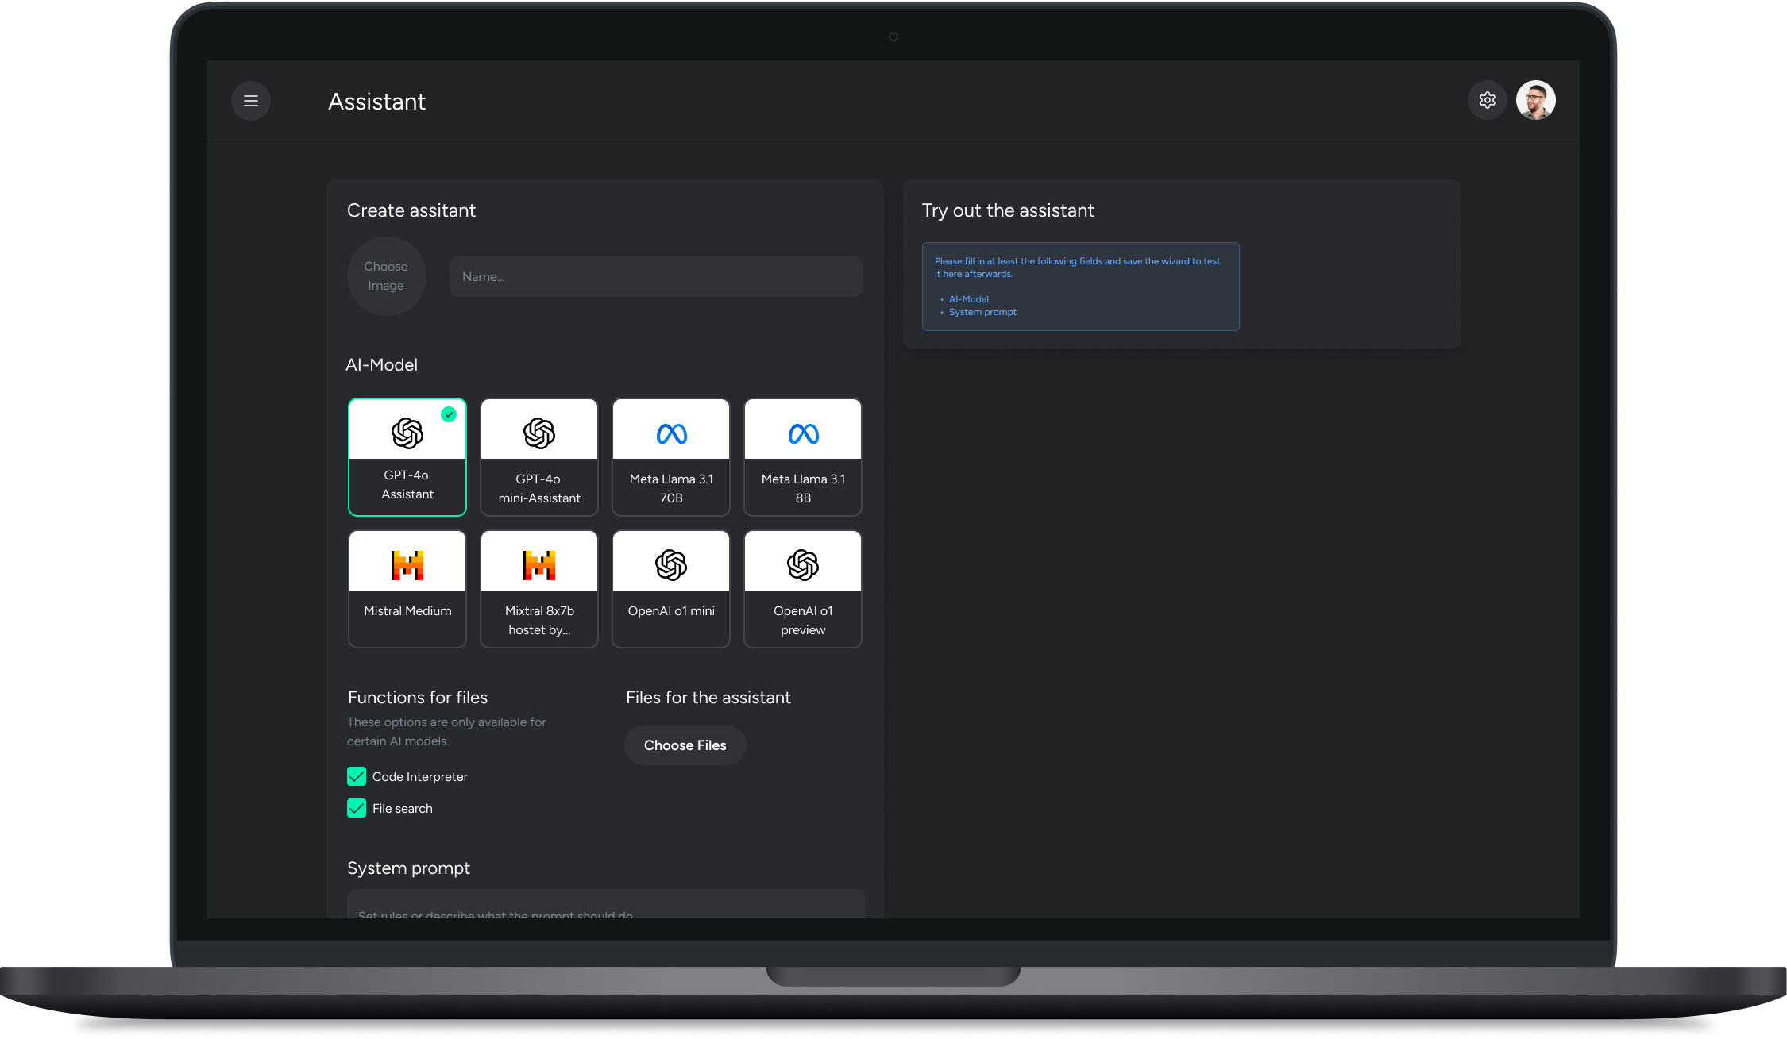Select the OpenAI o1 mini model
Screen dimensions: 1787x1039
pyautogui.click(x=671, y=589)
